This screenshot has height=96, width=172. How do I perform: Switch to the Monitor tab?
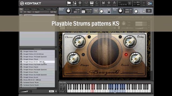point(42,9)
